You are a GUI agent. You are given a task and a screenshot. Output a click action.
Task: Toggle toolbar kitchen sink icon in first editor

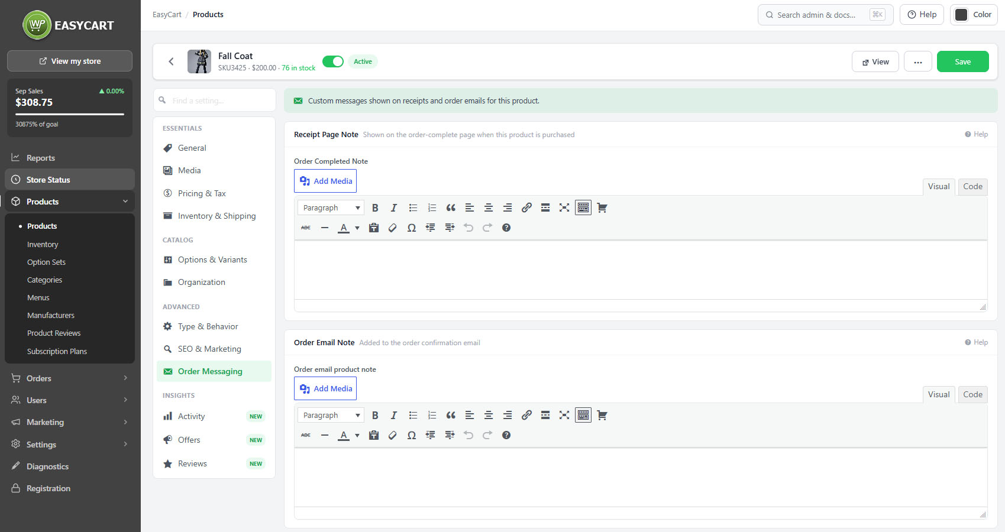[583, 208]
